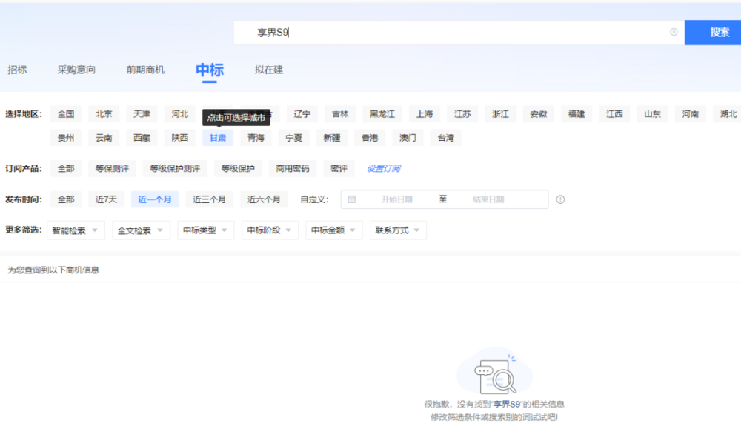Open the 采购意向 tab
The image size is (741, 432).
(x=76, y=70)
